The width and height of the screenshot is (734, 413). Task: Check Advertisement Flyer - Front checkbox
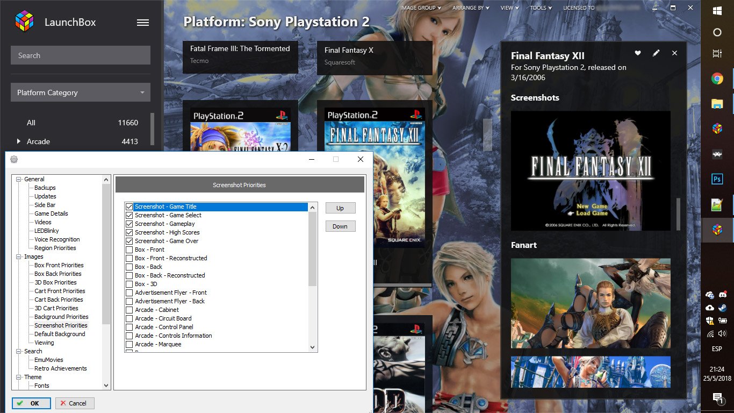(x=129, y=293)
